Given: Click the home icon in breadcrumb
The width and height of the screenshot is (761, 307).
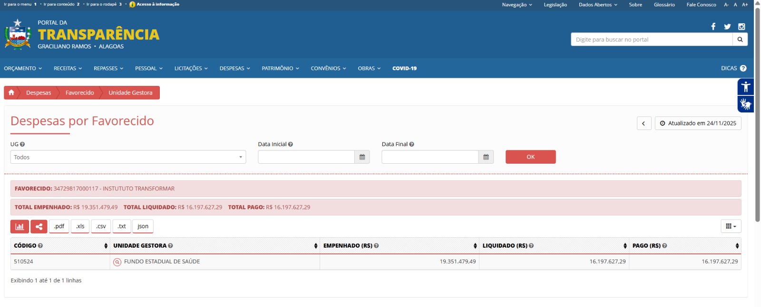Looking at the screenshot, I should pos(11,93).
